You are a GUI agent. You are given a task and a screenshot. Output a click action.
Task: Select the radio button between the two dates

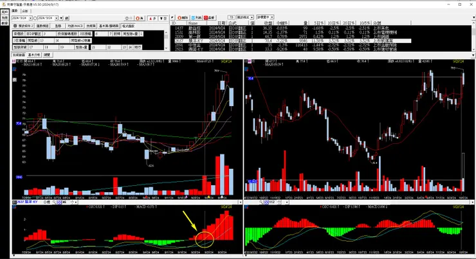coord(35,18)
